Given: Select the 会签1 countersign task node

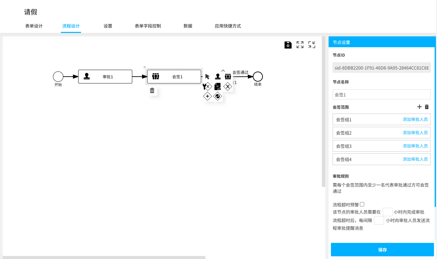Looking at the screenshot, I should [174, 77].
